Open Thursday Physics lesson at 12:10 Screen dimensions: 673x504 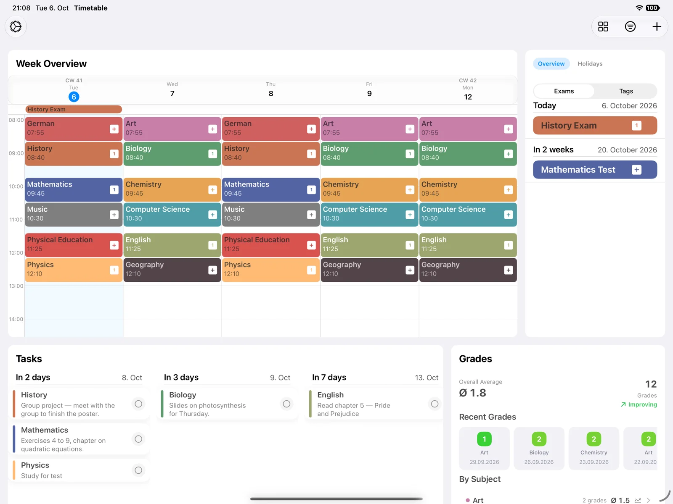[270, 270]
